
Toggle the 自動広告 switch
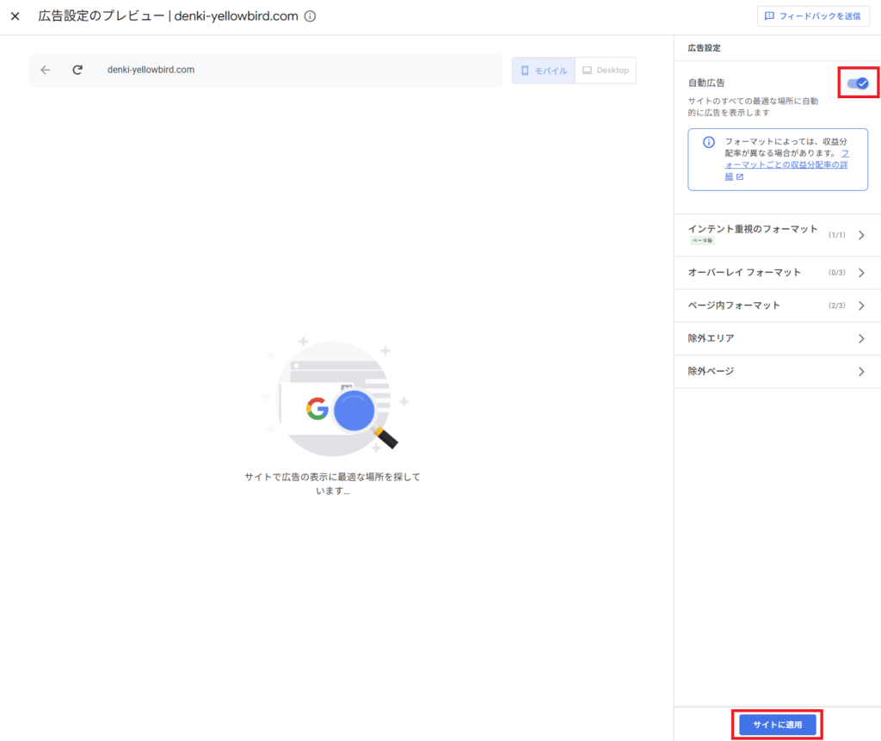pyautogui.click(x=858, y=83)
